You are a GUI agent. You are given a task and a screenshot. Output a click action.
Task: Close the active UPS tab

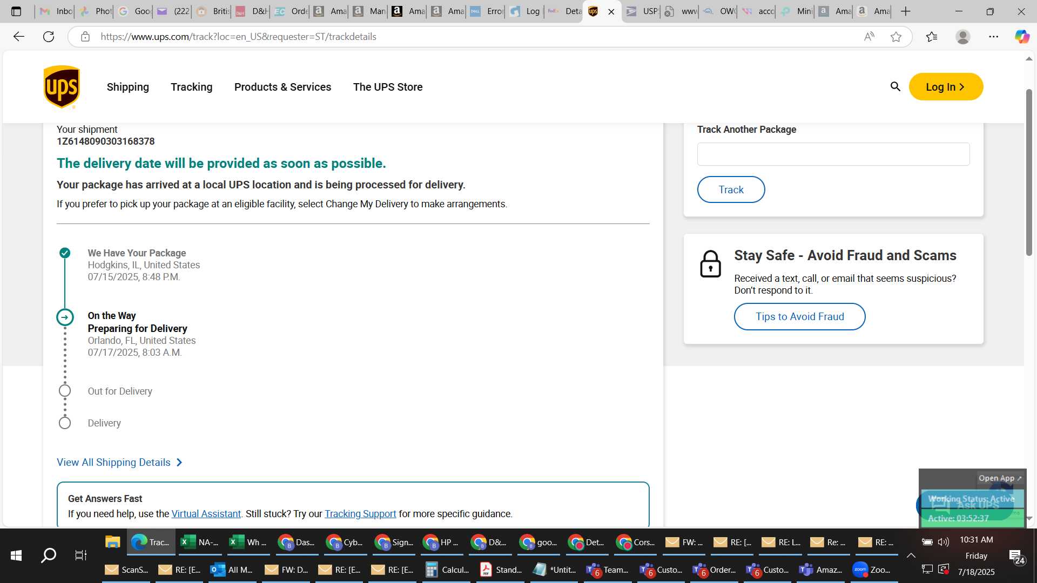pos(611,11)
